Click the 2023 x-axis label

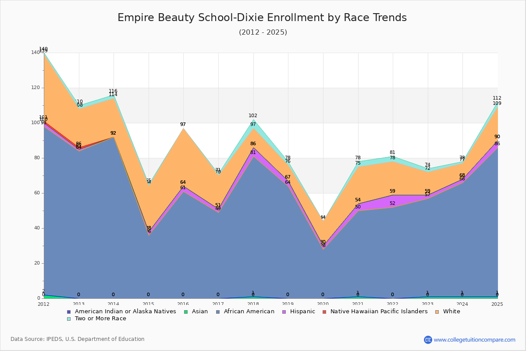428,304
